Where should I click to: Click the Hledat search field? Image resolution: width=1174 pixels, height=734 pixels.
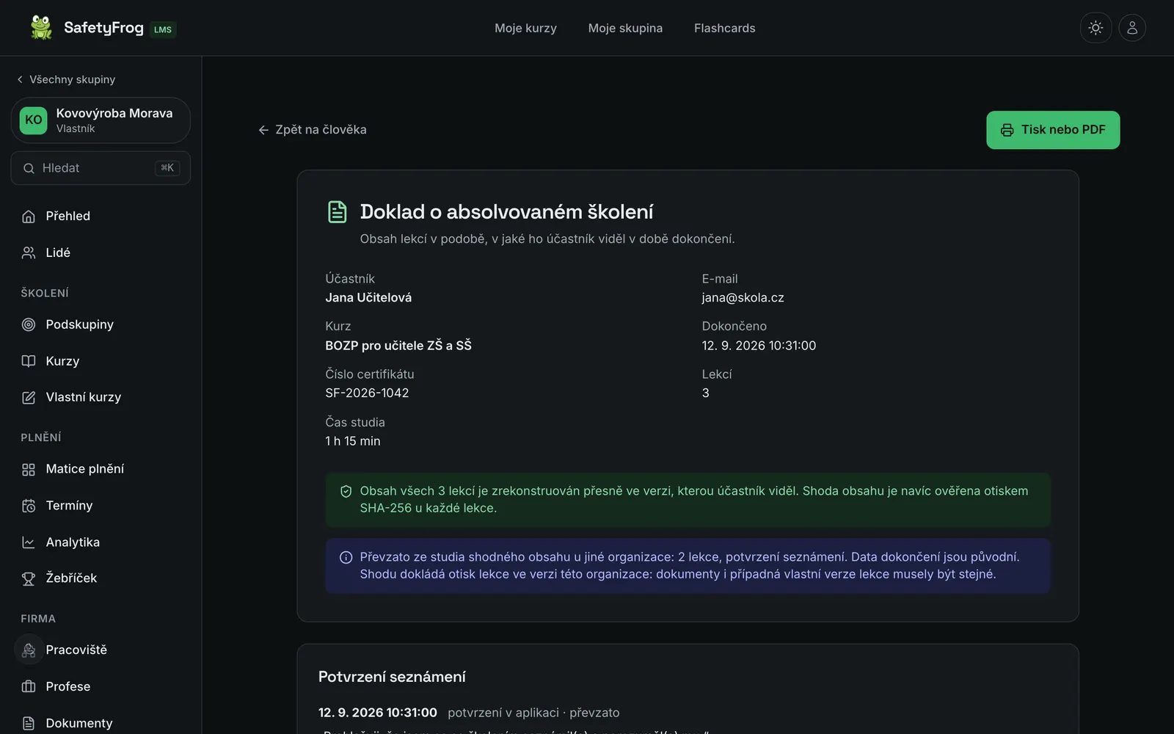pos(101,168)
